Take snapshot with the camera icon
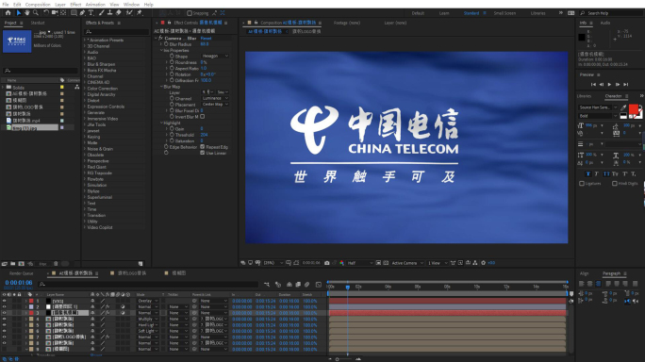645x362 pixels. coord(327,263)
